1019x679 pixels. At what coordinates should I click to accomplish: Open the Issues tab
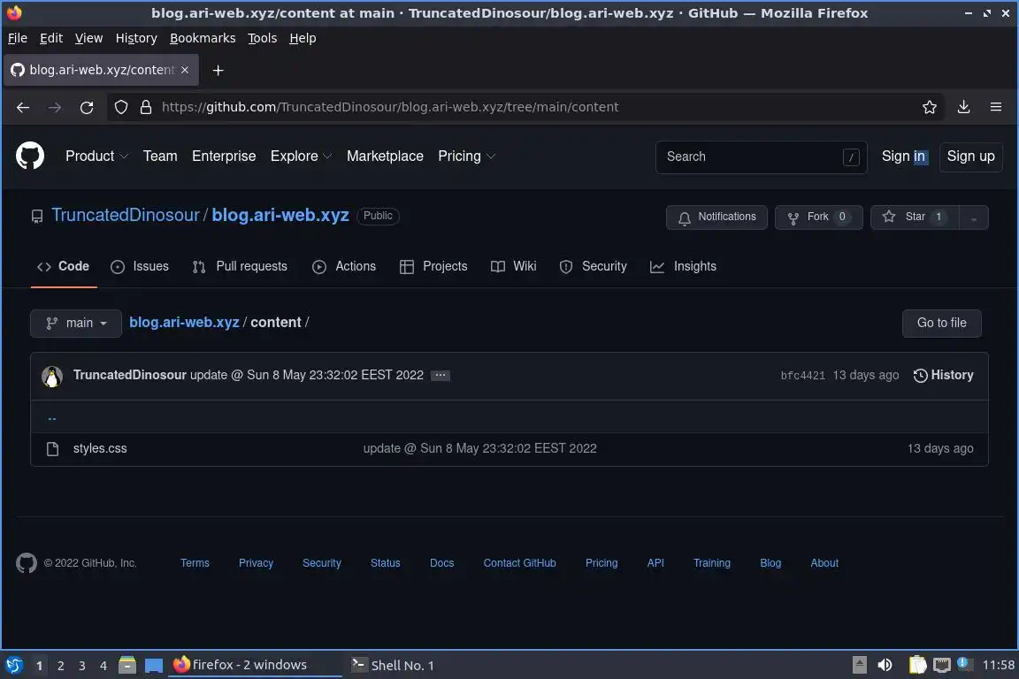click(140, 266)
